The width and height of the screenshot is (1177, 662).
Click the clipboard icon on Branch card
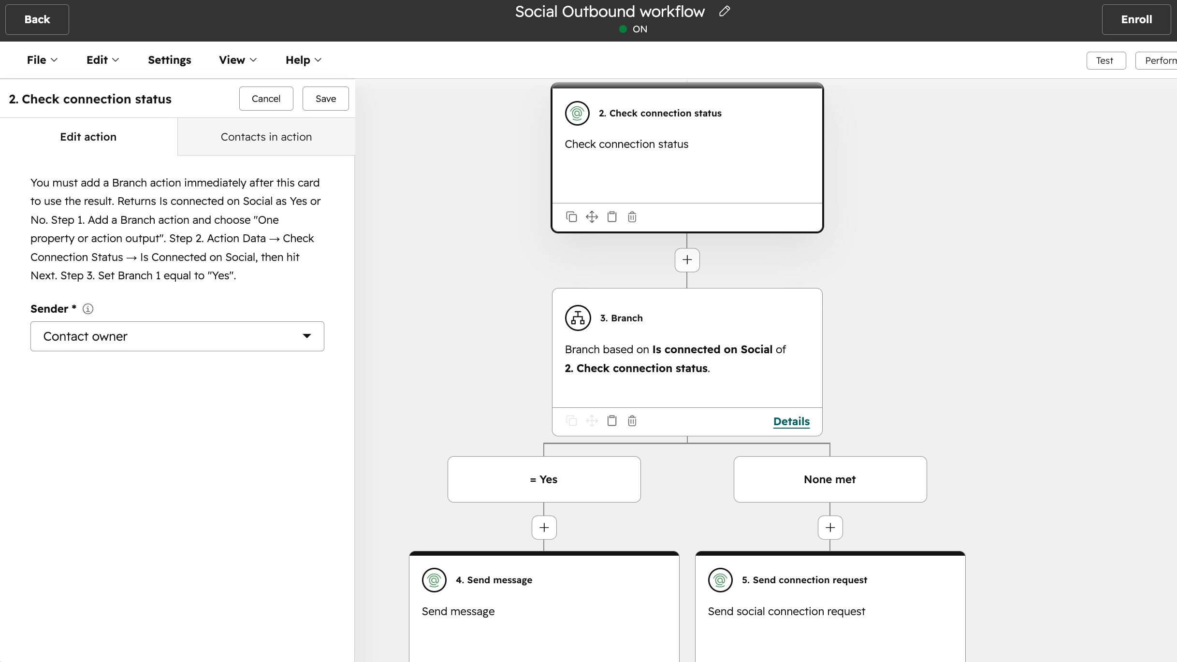click(612, 421)
